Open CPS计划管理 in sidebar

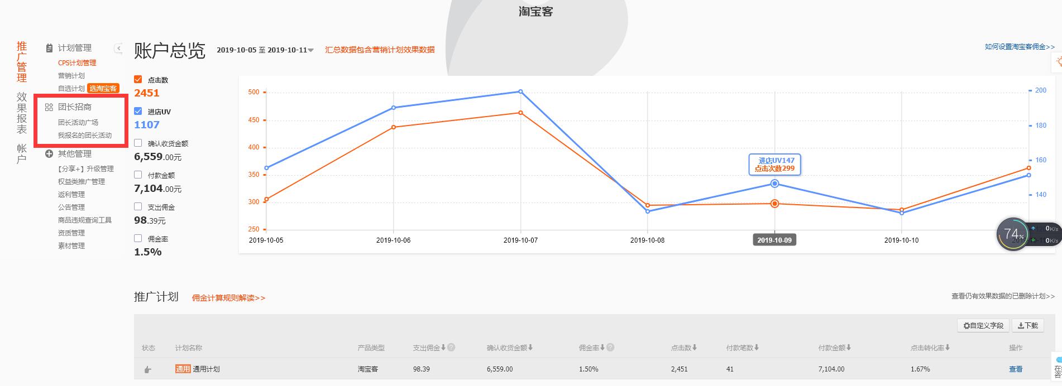(x=77, y=63)
